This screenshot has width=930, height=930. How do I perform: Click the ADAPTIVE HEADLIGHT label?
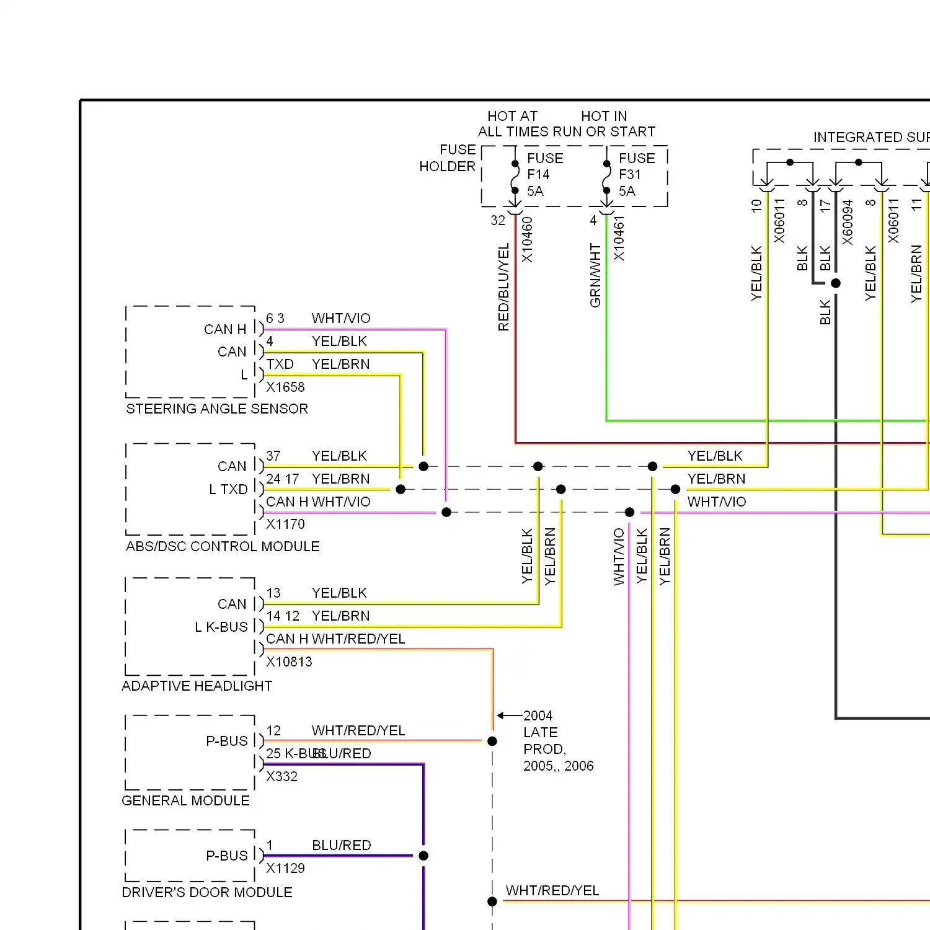point(197,686)
